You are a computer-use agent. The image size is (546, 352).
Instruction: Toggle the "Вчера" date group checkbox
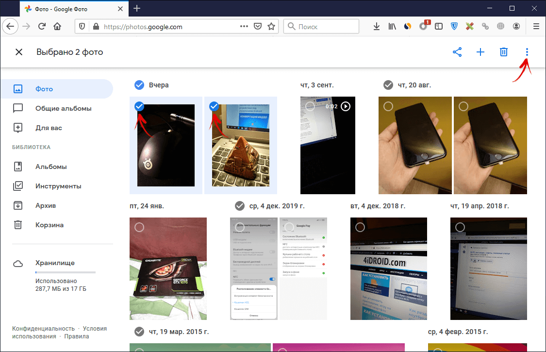click(139, 85)
